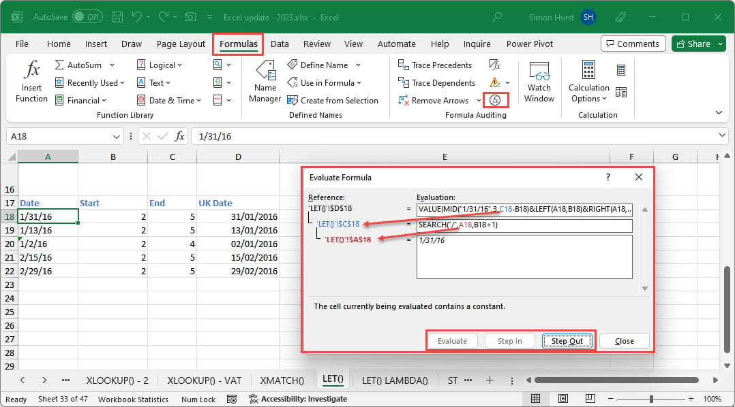The height and width of the screenshot is (407, 735).
Task: Click the Step Out button
Action: click(x=567, y=341)
